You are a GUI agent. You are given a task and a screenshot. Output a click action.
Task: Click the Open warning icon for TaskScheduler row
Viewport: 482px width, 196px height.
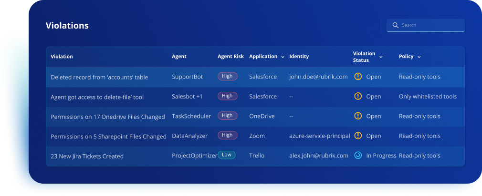click(358, 116)
